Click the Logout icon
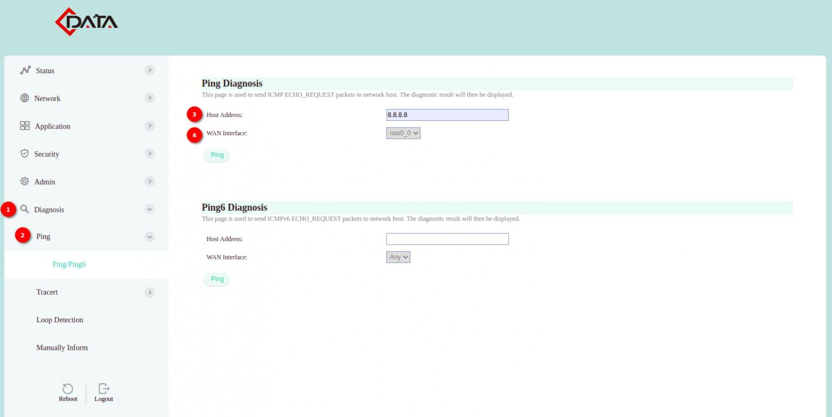Image resolution: width=832 pixels, height=417 pixels. (x=103, y=388)
